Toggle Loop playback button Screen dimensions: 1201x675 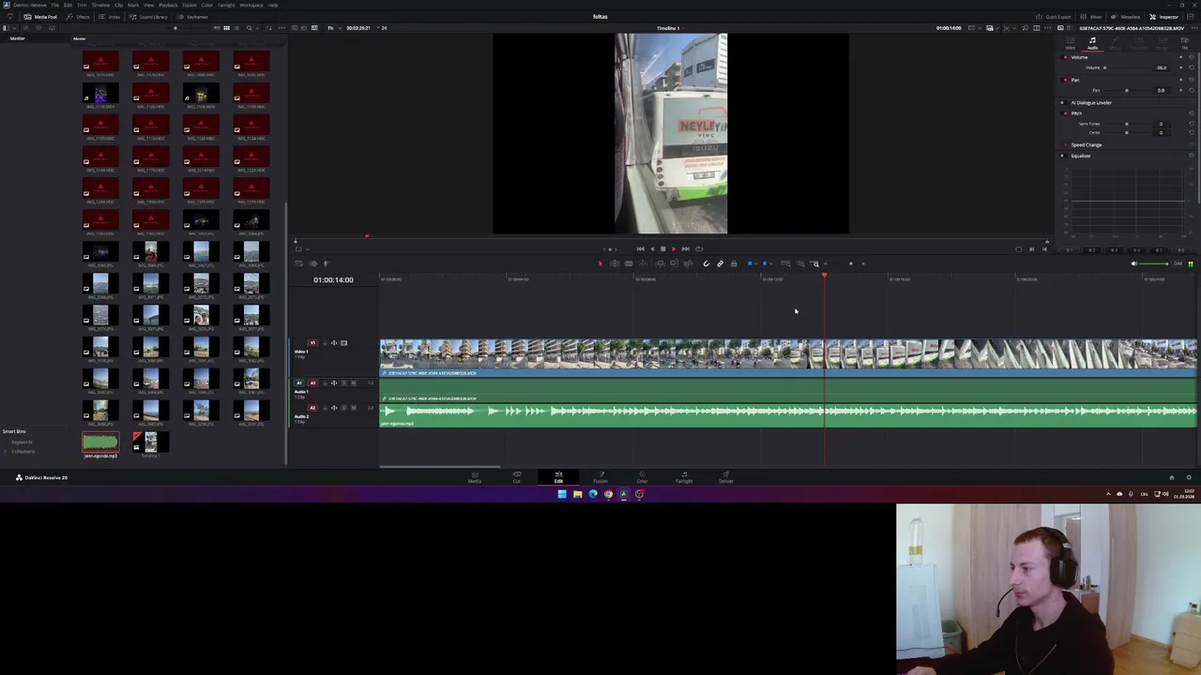pos(699,248)
